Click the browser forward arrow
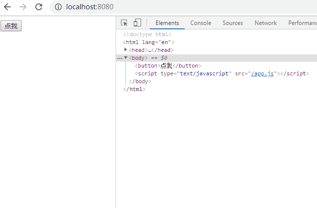This screenshot has height=208, width=317. 23,7
